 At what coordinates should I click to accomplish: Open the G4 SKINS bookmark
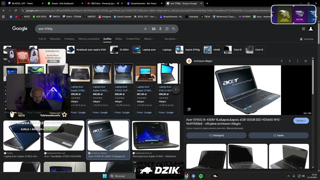point(244,16)
